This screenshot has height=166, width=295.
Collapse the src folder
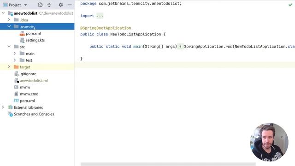[x=9, y=47]
